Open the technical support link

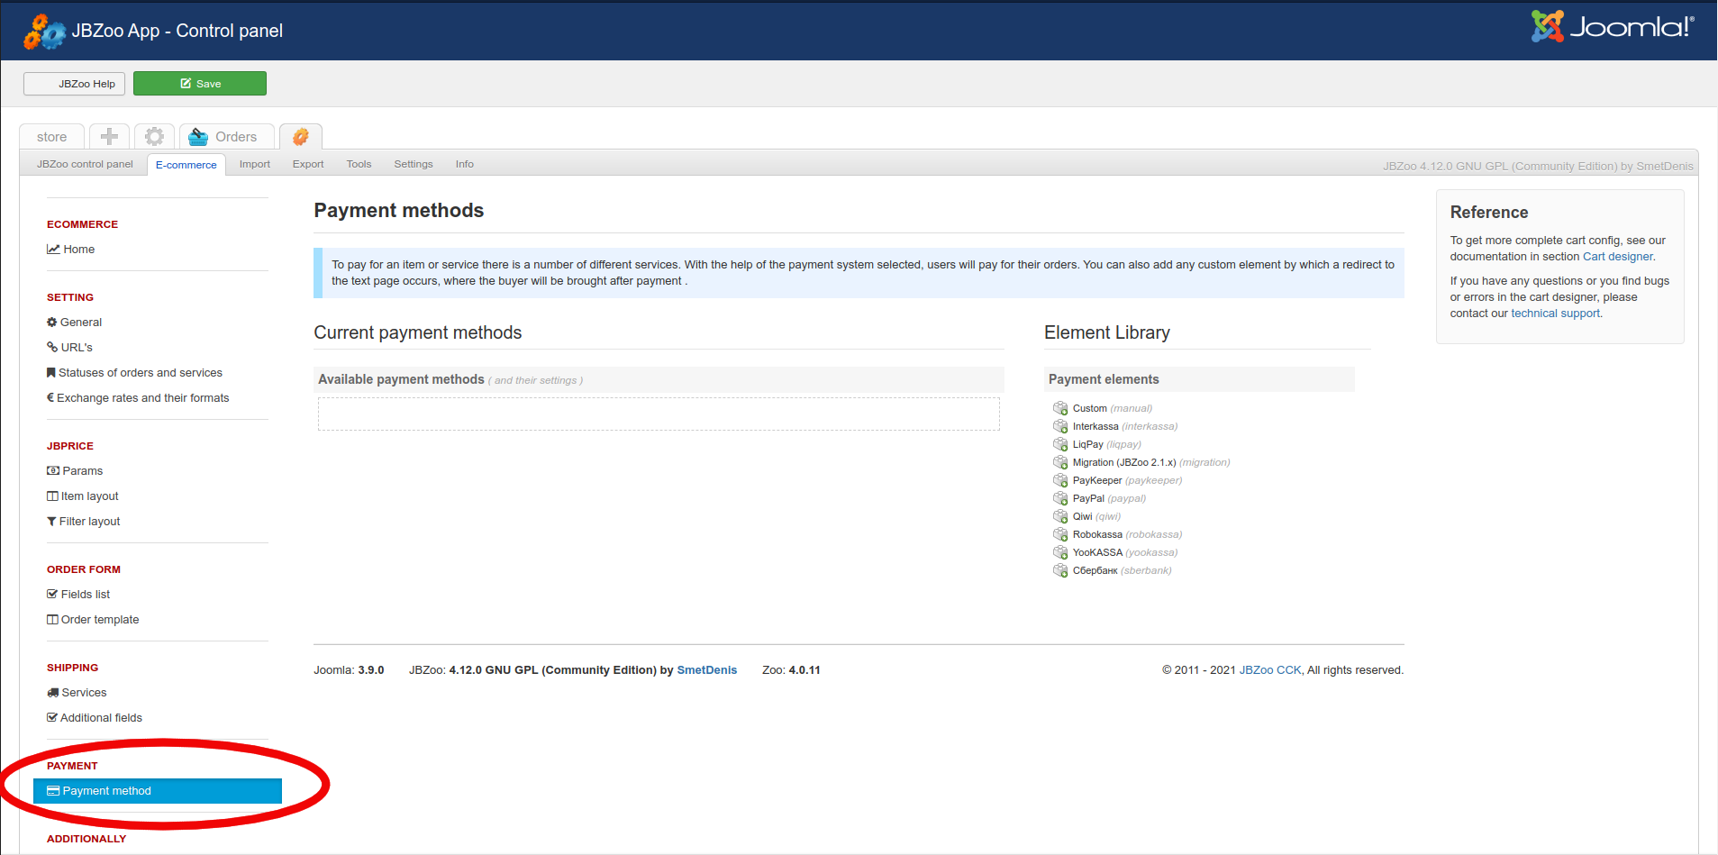pos(1555,314)
